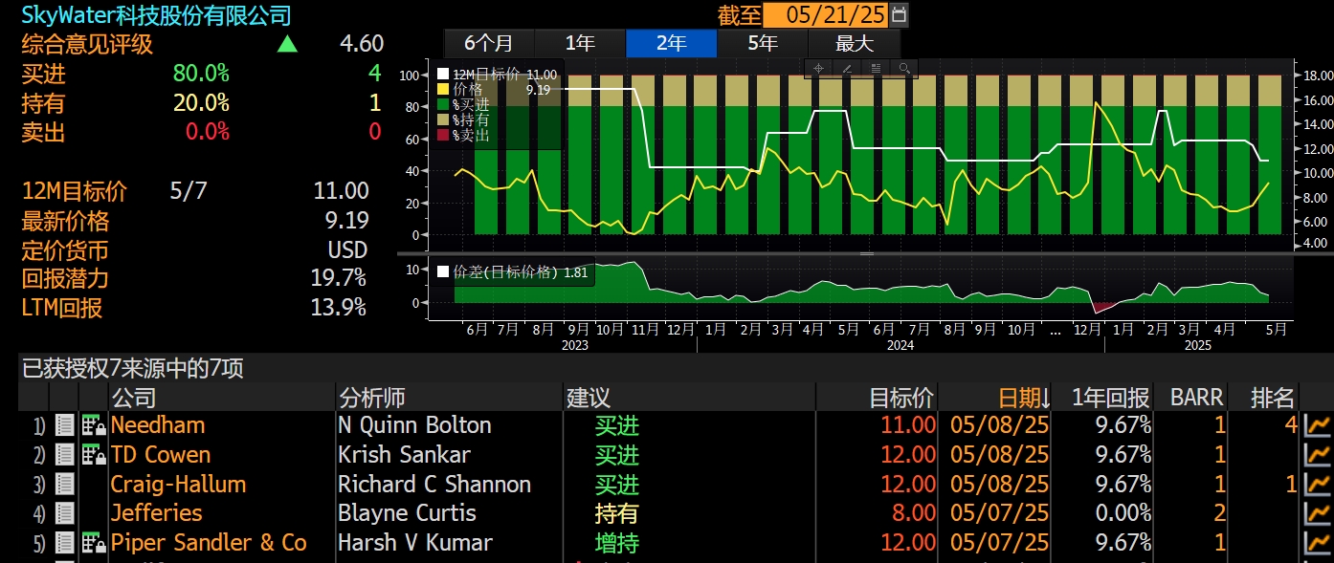
Task: Open the trend chart icon for Jefferies row
Action: (1318, 513)
